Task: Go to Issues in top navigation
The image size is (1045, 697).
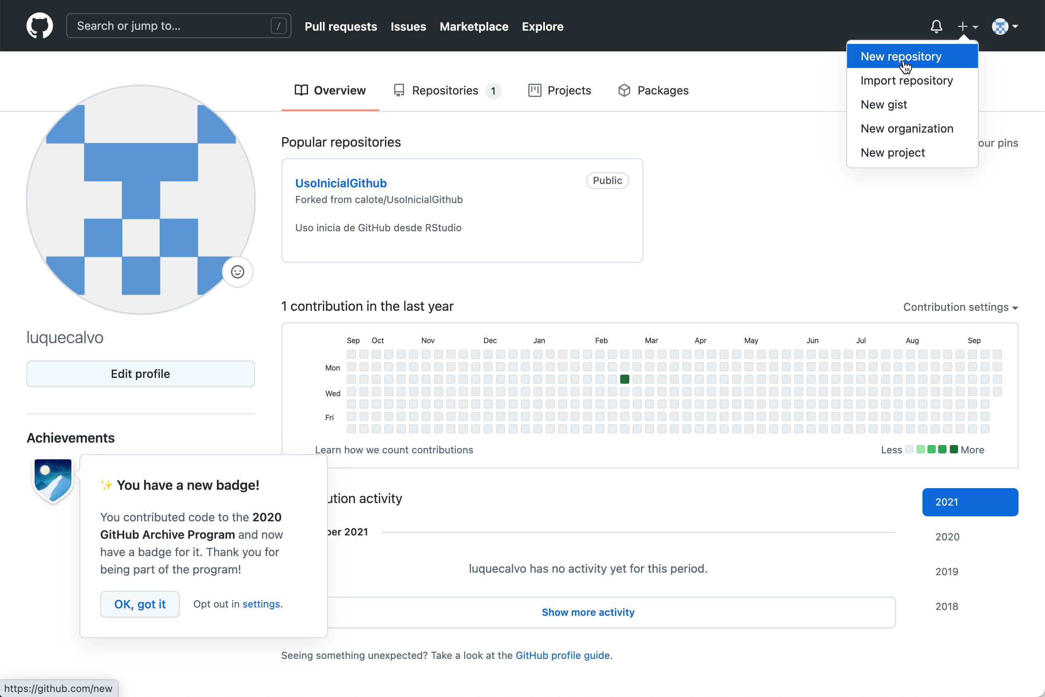Action: (x=408, y=27)
